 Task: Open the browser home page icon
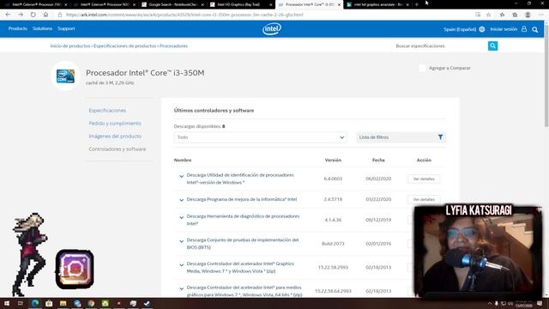[45, 15]
